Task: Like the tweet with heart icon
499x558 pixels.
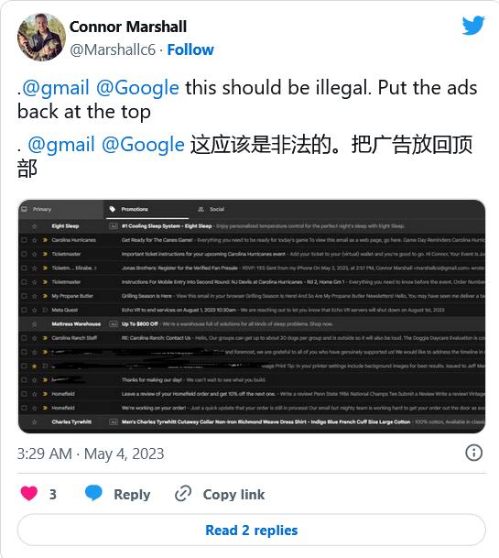Action: tap(28, 494)
